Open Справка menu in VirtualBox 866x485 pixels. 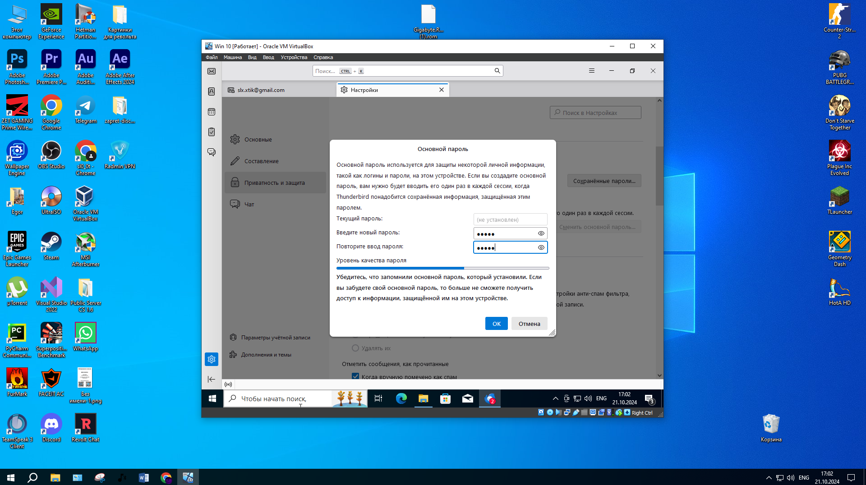coord(323,57)
